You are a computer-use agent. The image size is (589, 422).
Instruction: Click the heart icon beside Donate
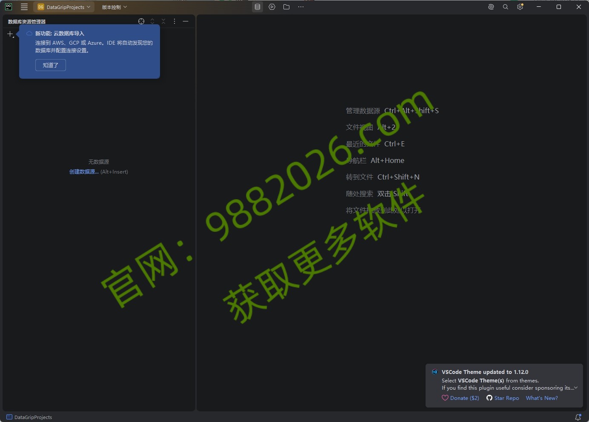pos(445,398)
